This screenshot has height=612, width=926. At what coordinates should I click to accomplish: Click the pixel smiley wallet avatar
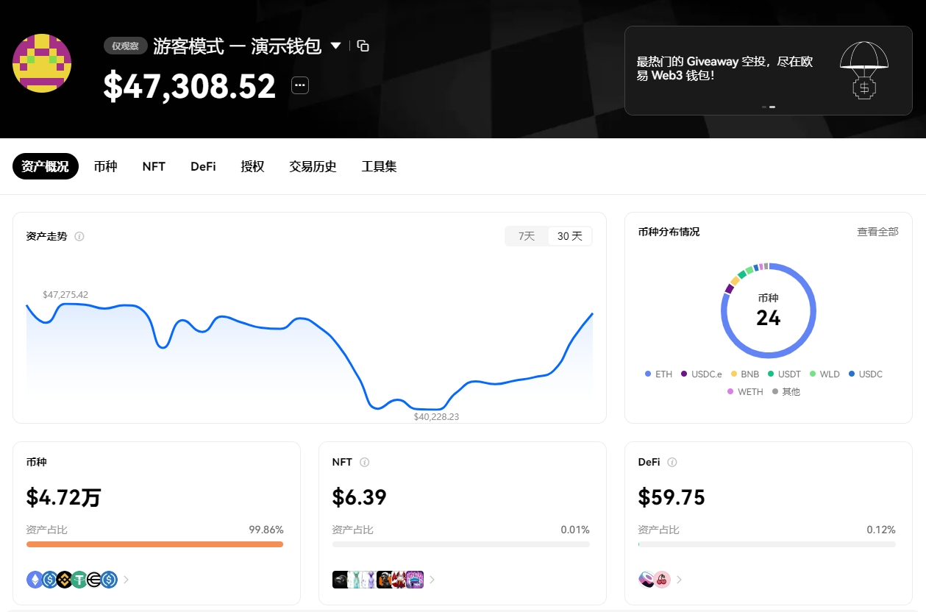tap(42, 63)
